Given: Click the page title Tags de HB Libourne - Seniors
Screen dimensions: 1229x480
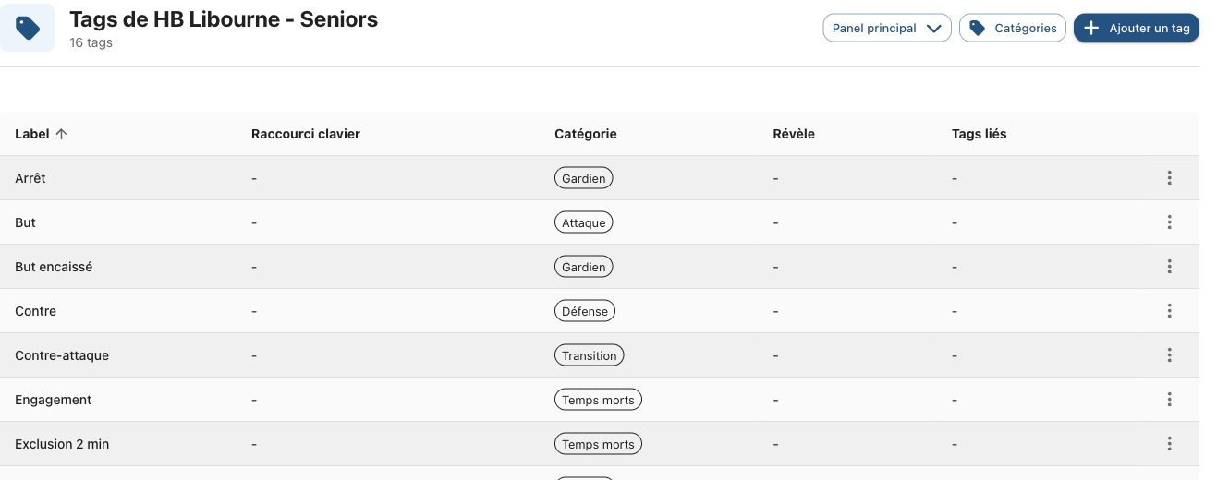Looking at the screenshot, I should pos(224,18).
